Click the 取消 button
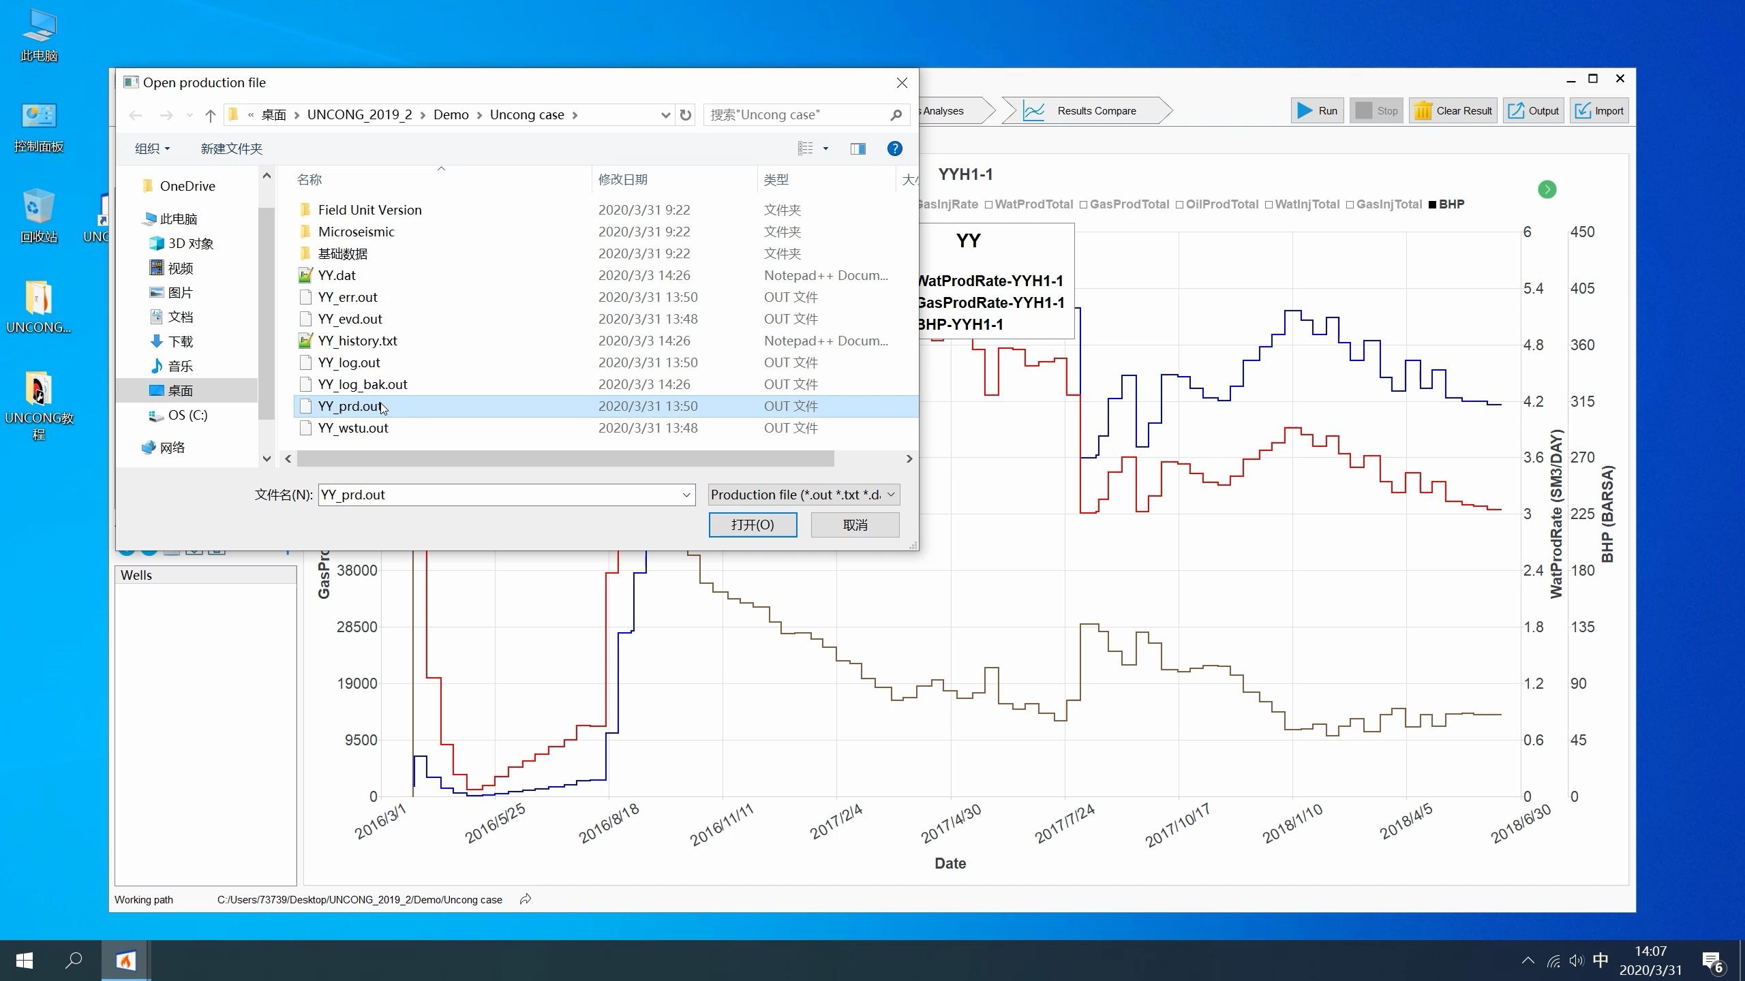This screenshot has width=1745, height=981. (x=855, y=525)
